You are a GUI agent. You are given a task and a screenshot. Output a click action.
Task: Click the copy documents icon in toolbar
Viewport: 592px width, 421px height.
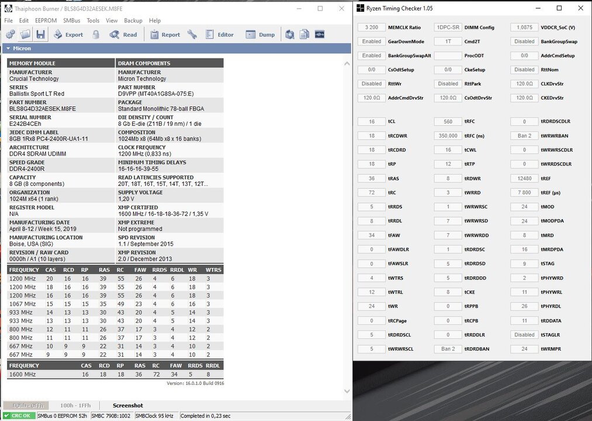(x=304, y=34)
